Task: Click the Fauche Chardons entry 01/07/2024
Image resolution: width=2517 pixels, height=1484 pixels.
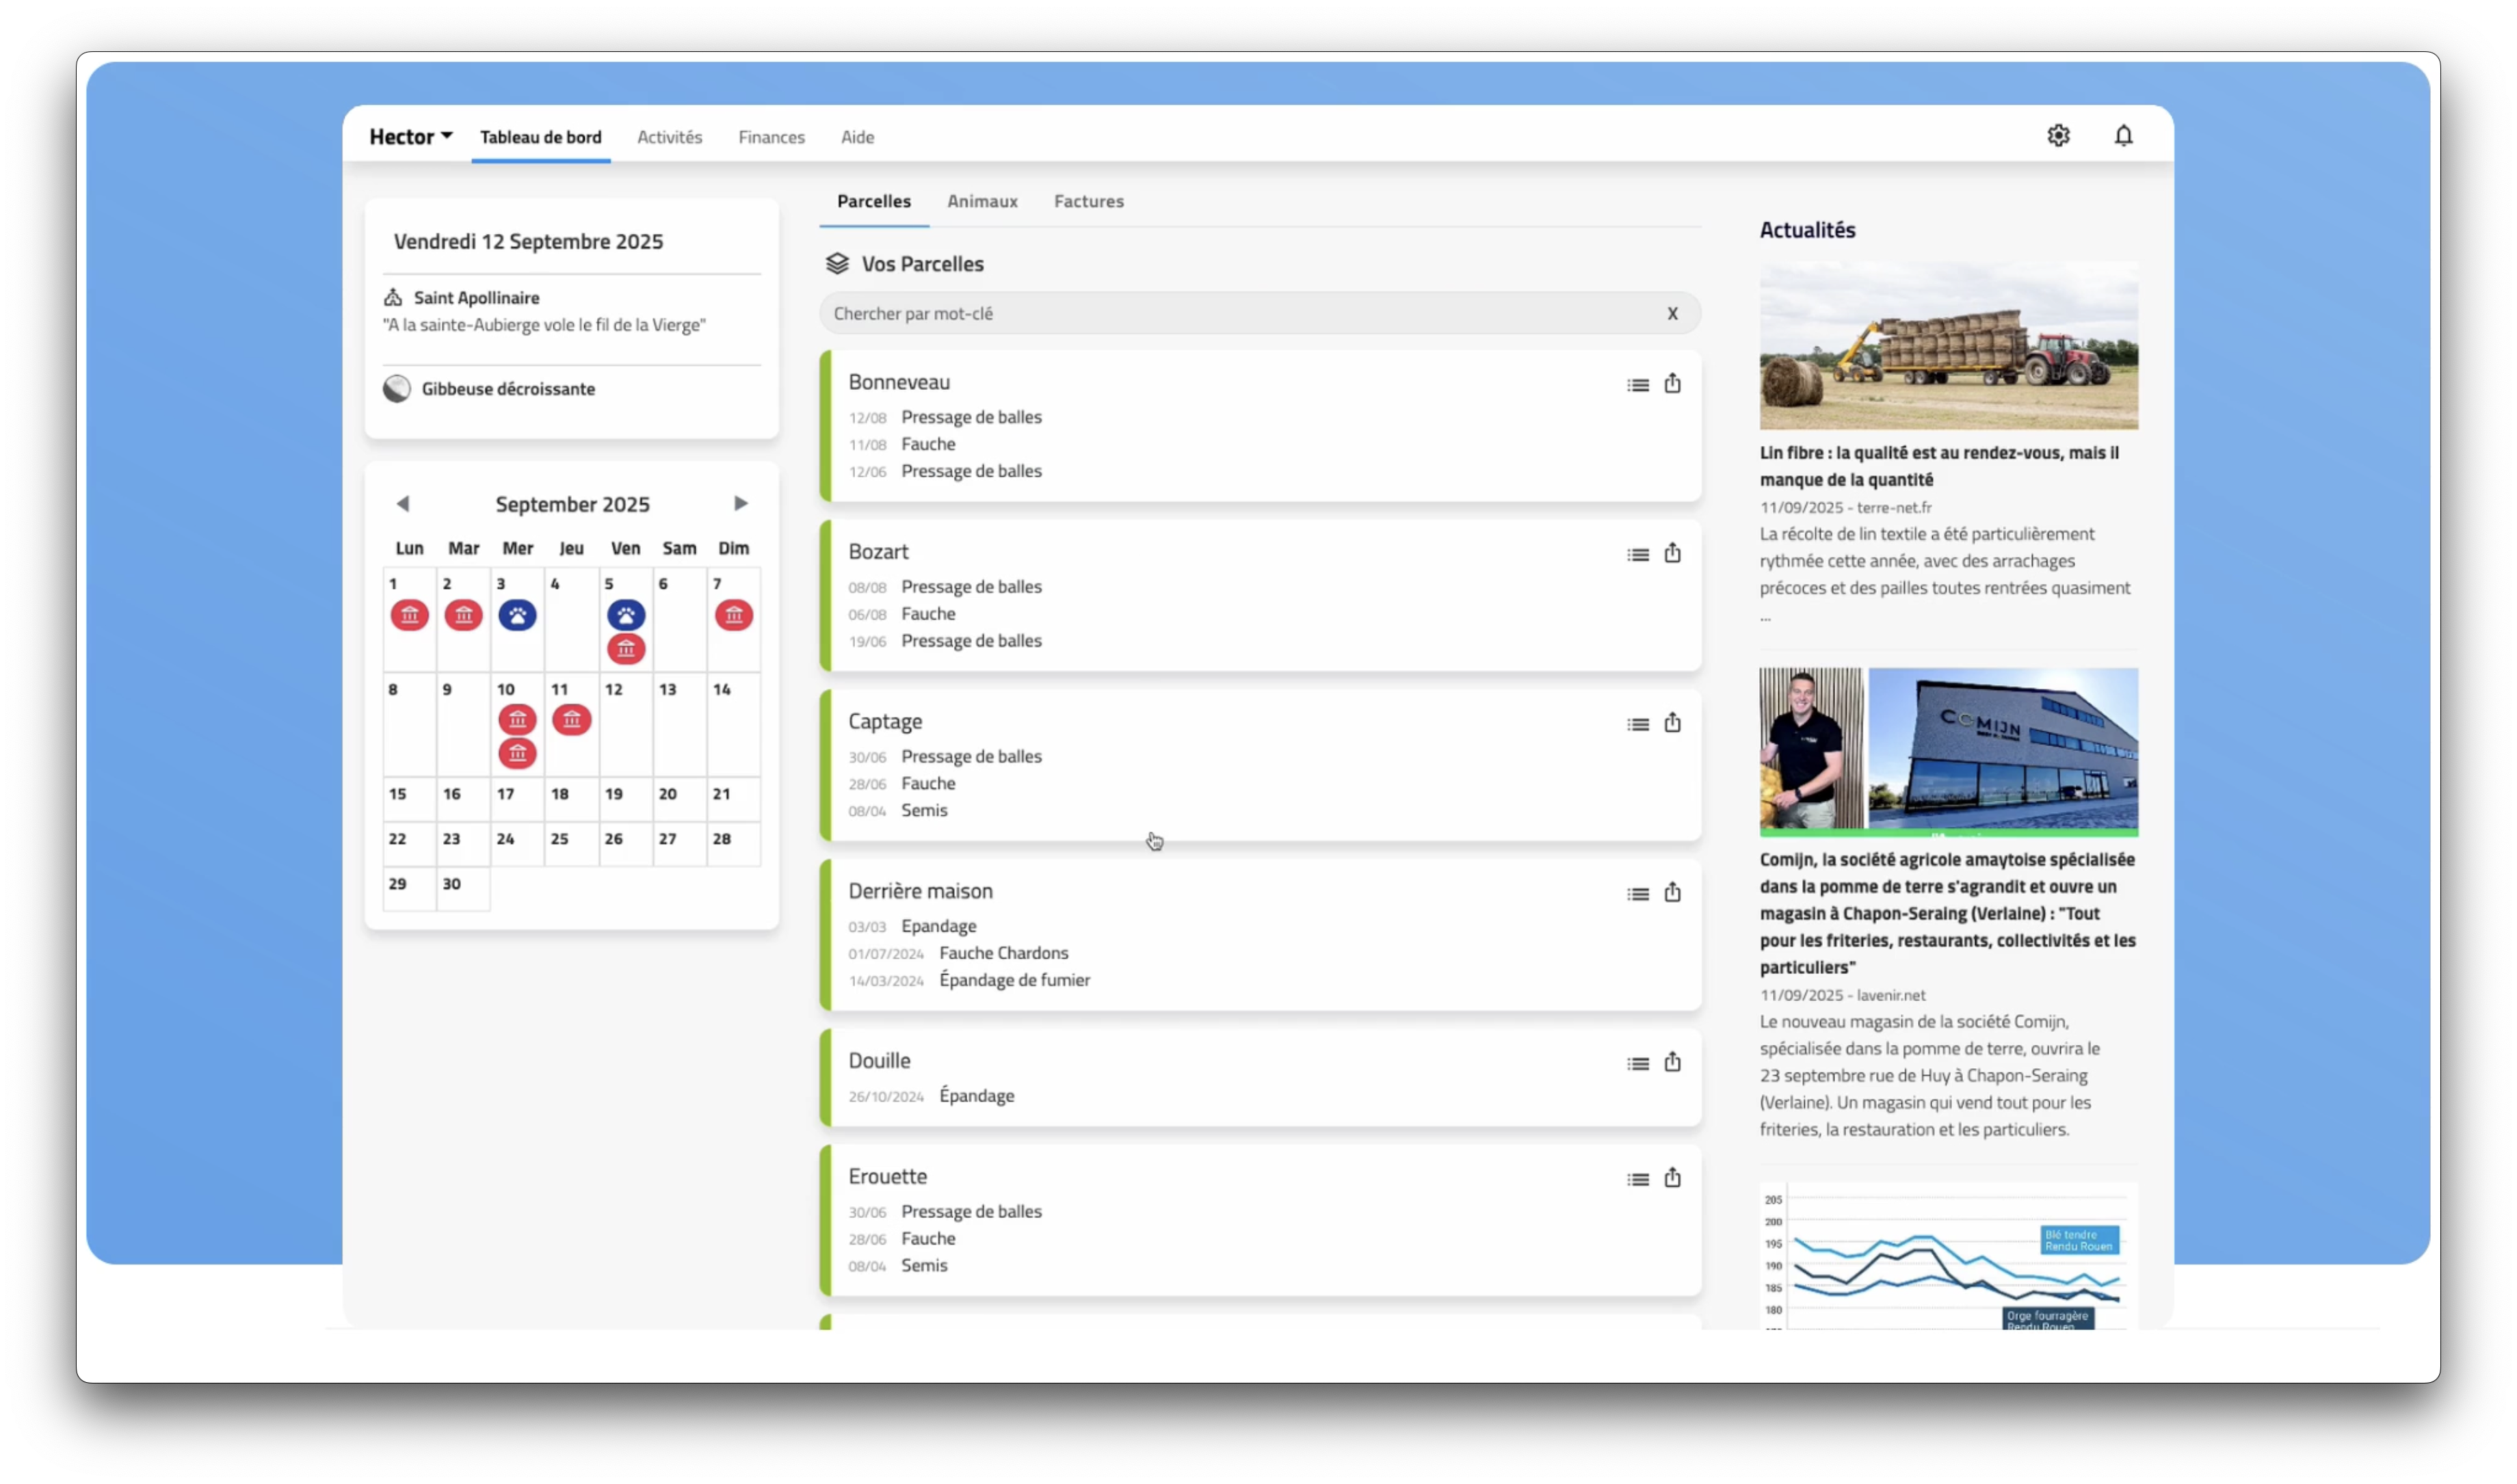Action: (x=958, y=954)
